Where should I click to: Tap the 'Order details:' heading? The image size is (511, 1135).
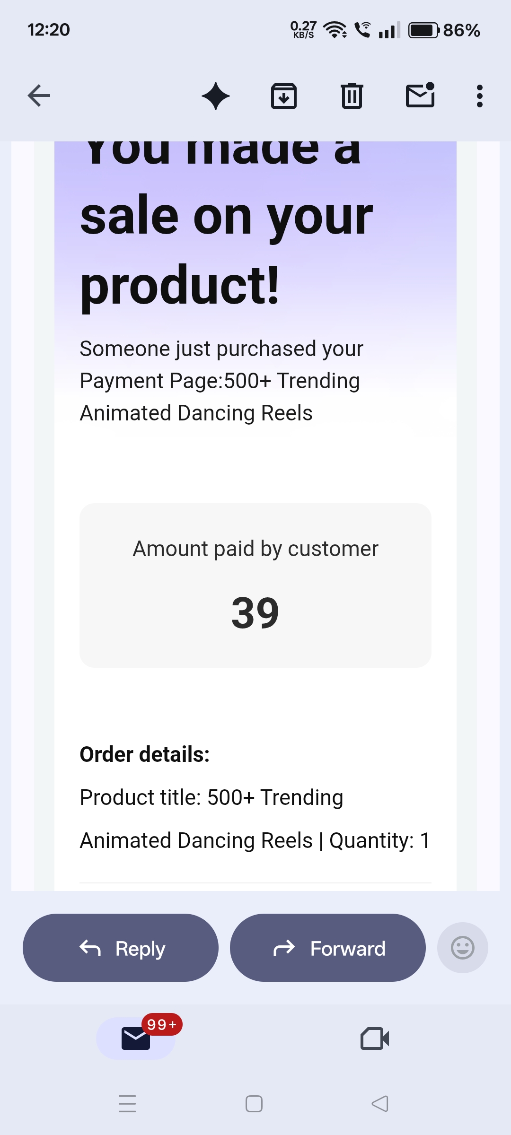coord(145,754)
